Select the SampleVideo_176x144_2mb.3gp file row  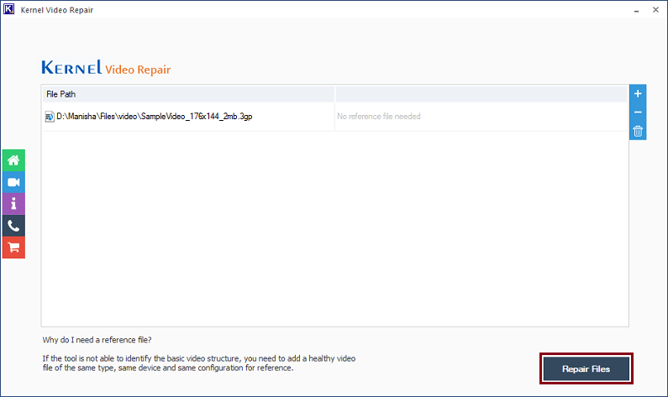pyautogui.click(x=153, y=117)
